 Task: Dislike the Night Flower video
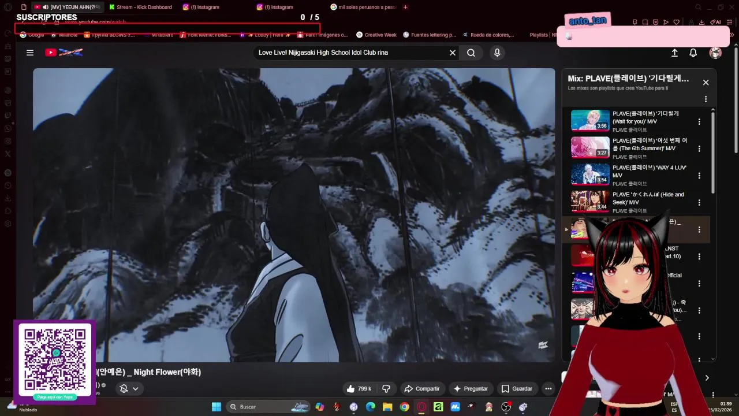(x=386, y=389)
